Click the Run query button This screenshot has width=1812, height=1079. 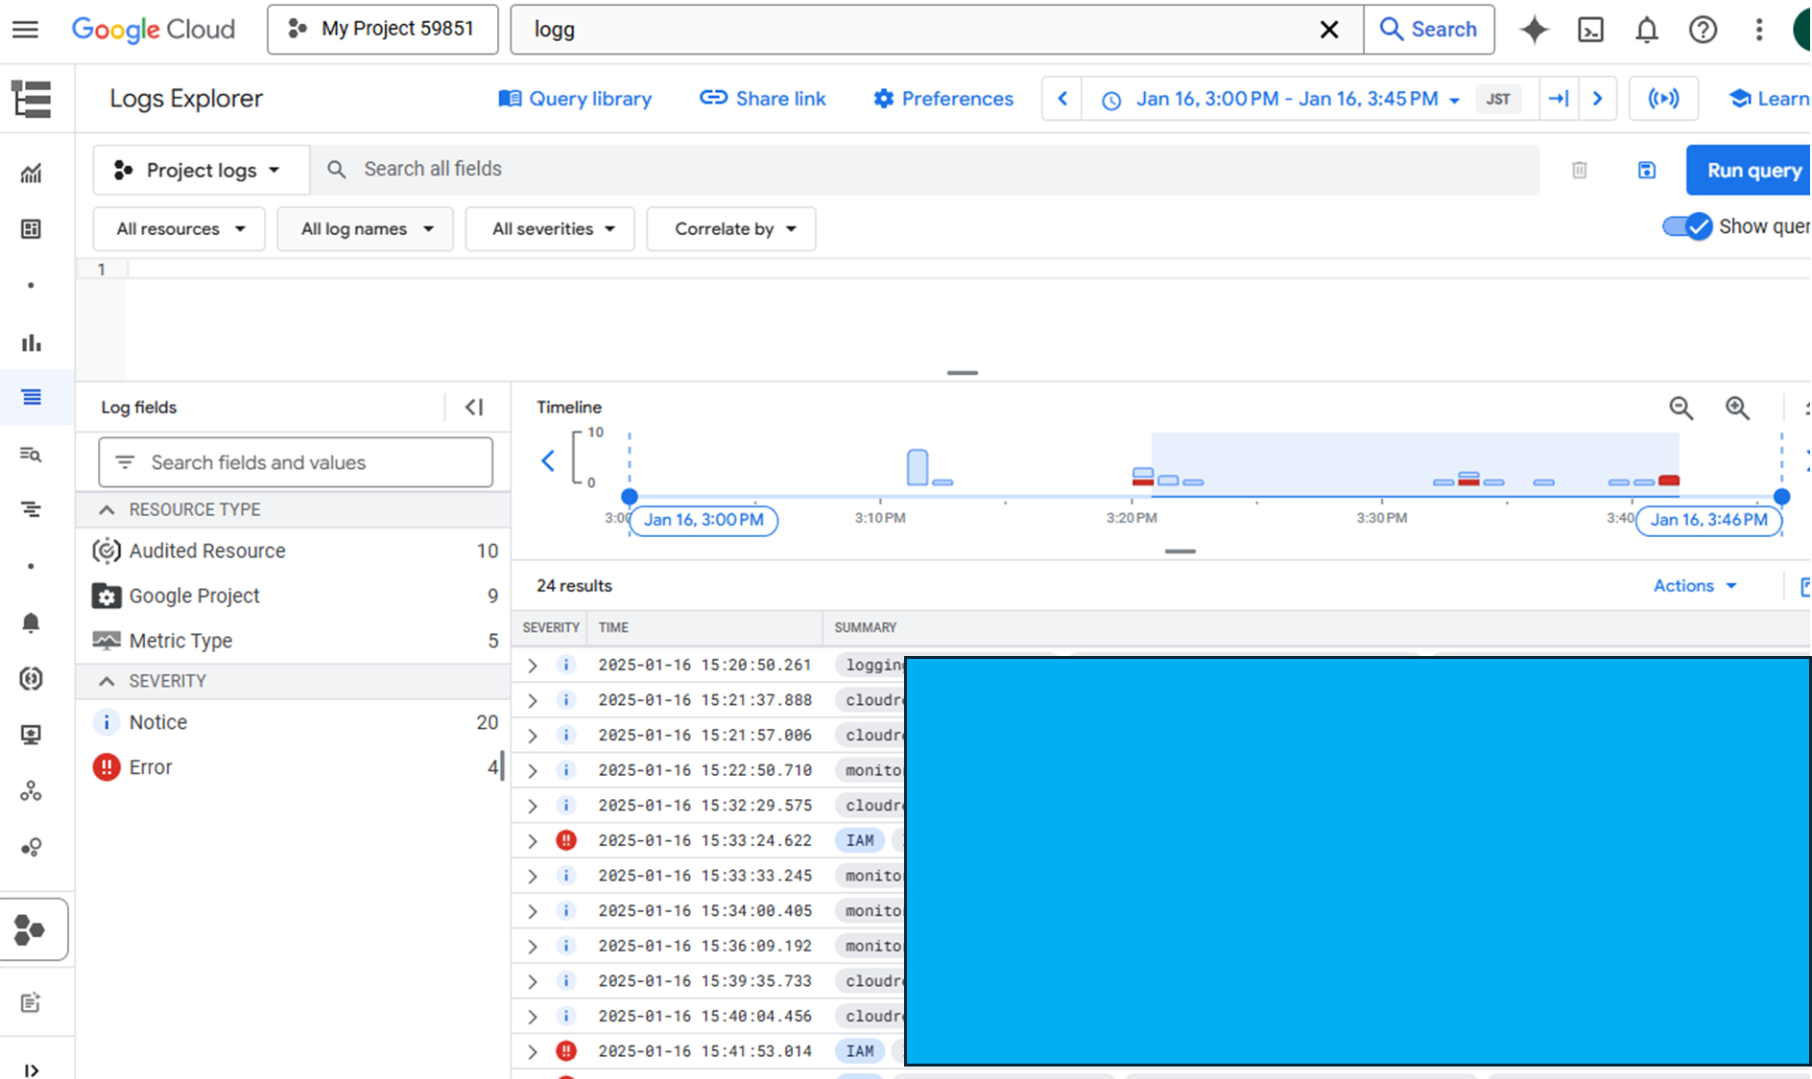tap(1749, 171)
